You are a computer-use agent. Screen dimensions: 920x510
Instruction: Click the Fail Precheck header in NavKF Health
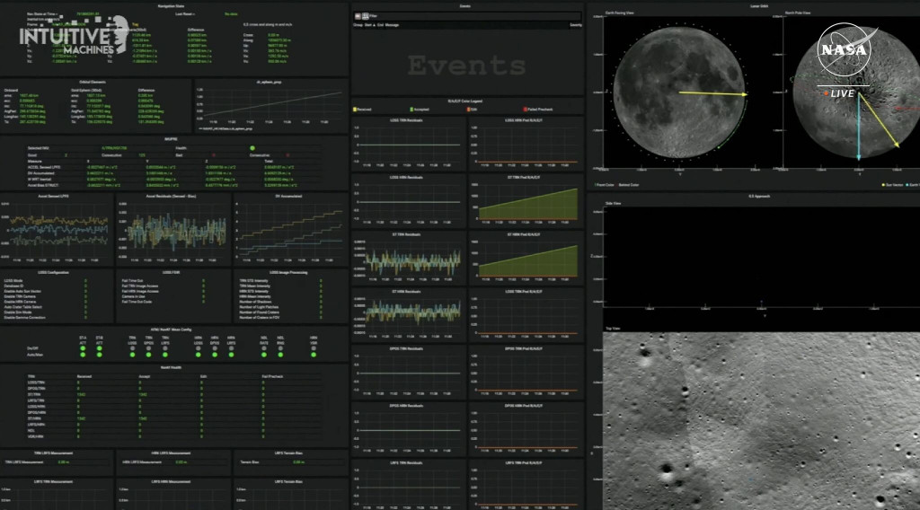[272, 376]
